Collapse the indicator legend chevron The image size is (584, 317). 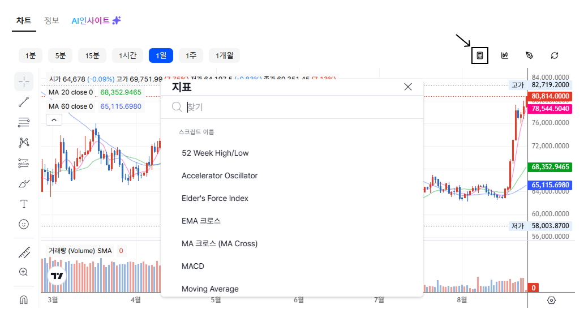(54, 120)
